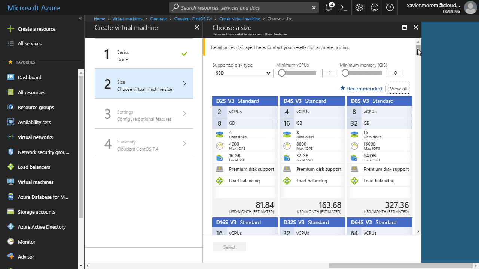Click the Azure Database for MySQL icon
This screenshot has height=269, width=479.
[x=11, y=197]
